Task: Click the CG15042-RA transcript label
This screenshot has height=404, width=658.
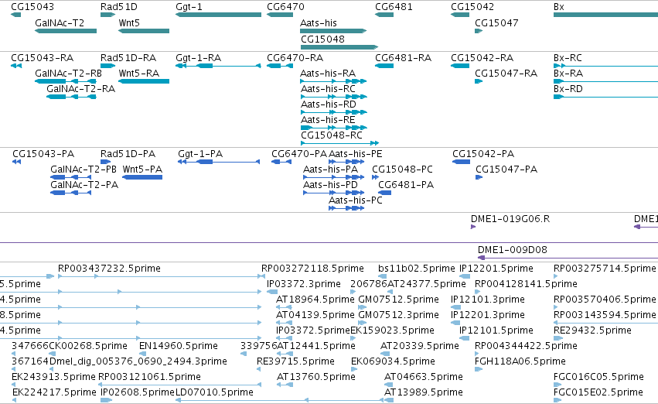Action: [x=482, y=57]
